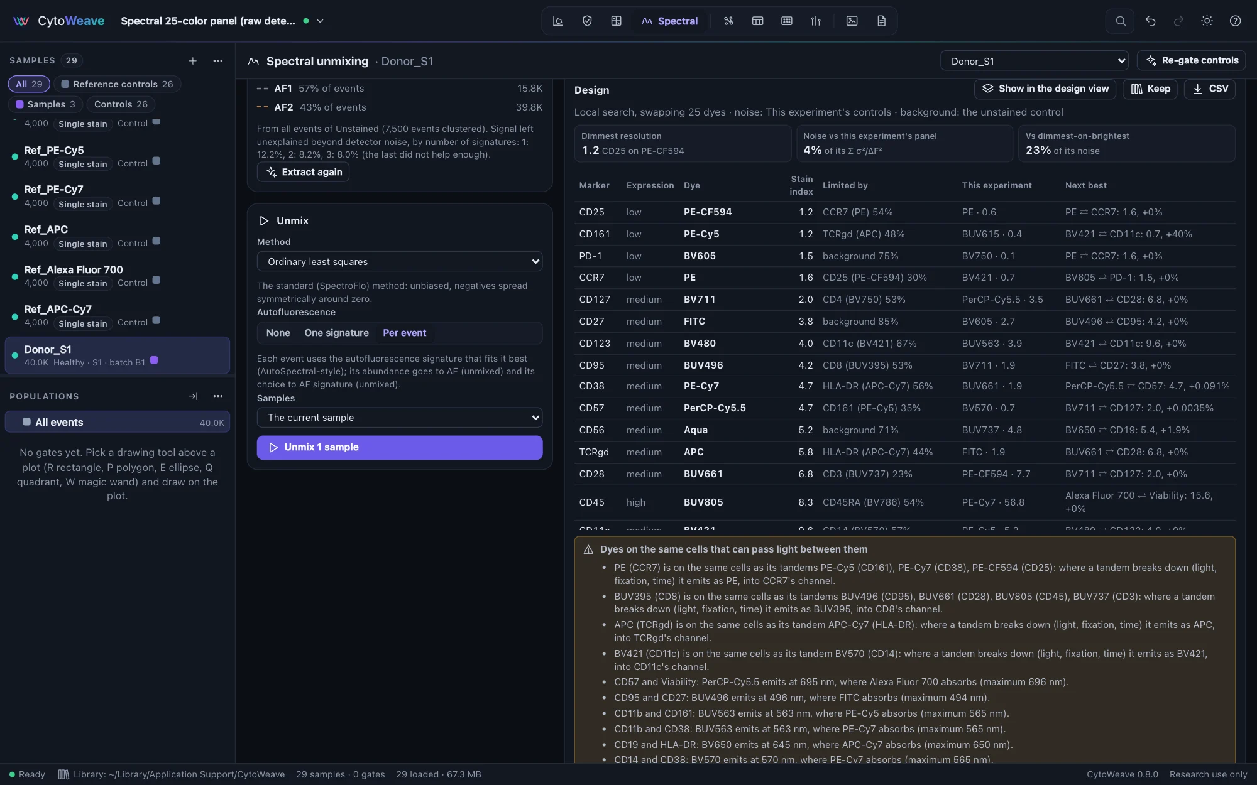Open the Donor_S1 sample selector dropdown

tap(1035, 61)
